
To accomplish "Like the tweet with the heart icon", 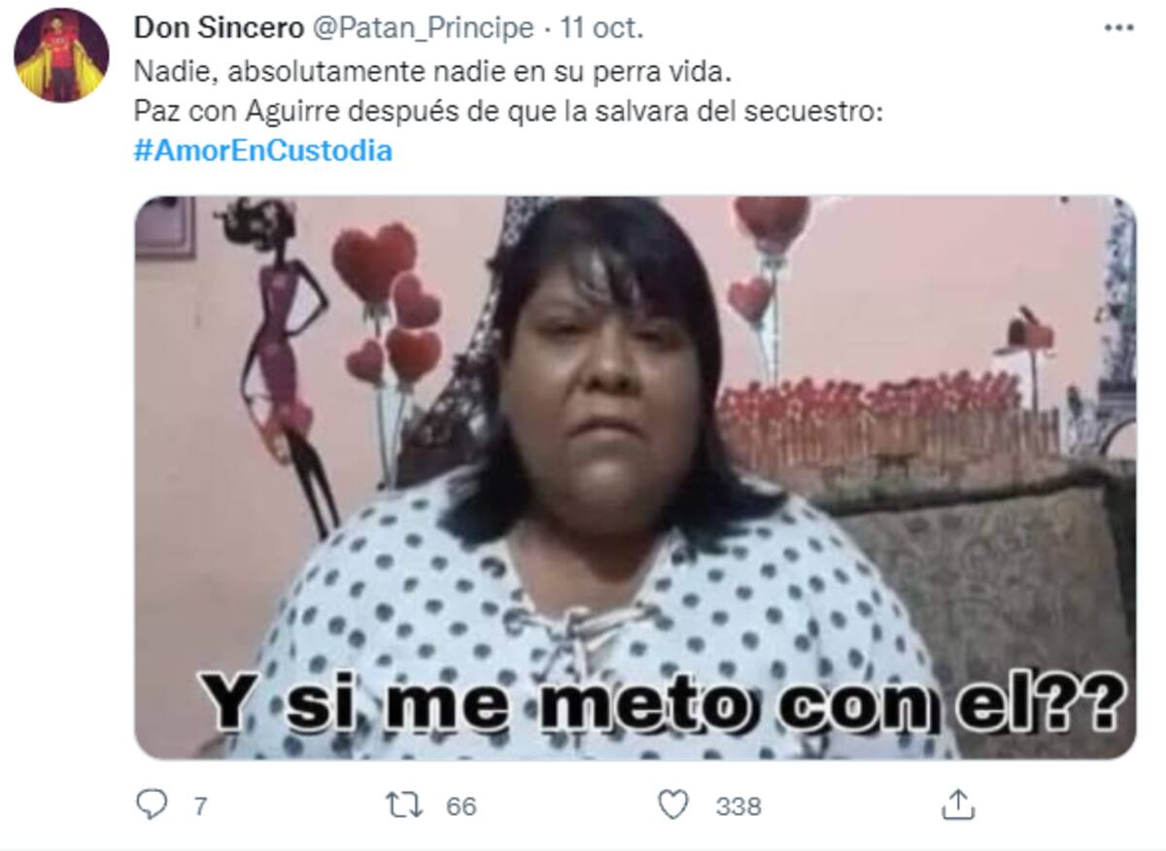I will (x=672, y=805).
